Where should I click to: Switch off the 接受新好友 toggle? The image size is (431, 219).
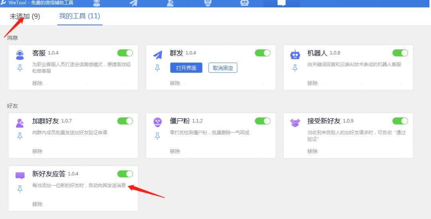[x=400, y=121]
